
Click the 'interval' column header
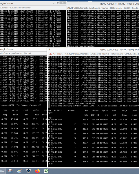(x=71, y=110)
